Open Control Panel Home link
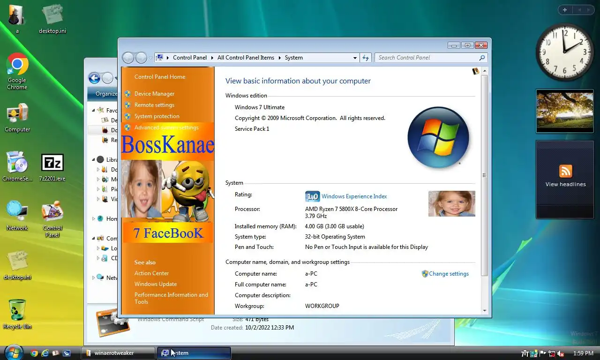Screen dimensions: 600x360 (x=160, y=77)
